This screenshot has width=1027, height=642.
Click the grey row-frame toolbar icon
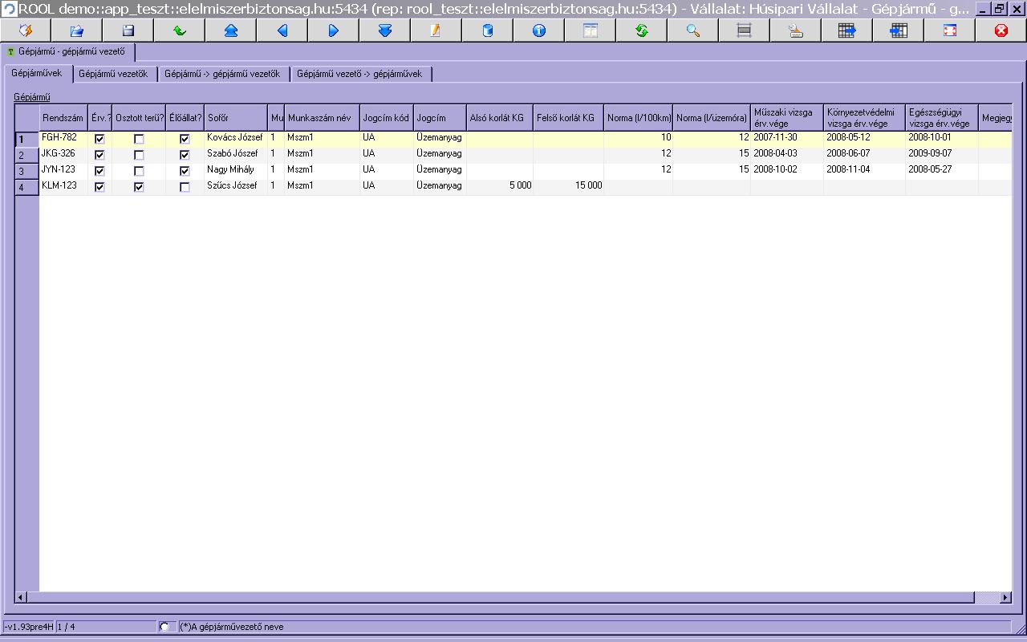tap(745, 30)
